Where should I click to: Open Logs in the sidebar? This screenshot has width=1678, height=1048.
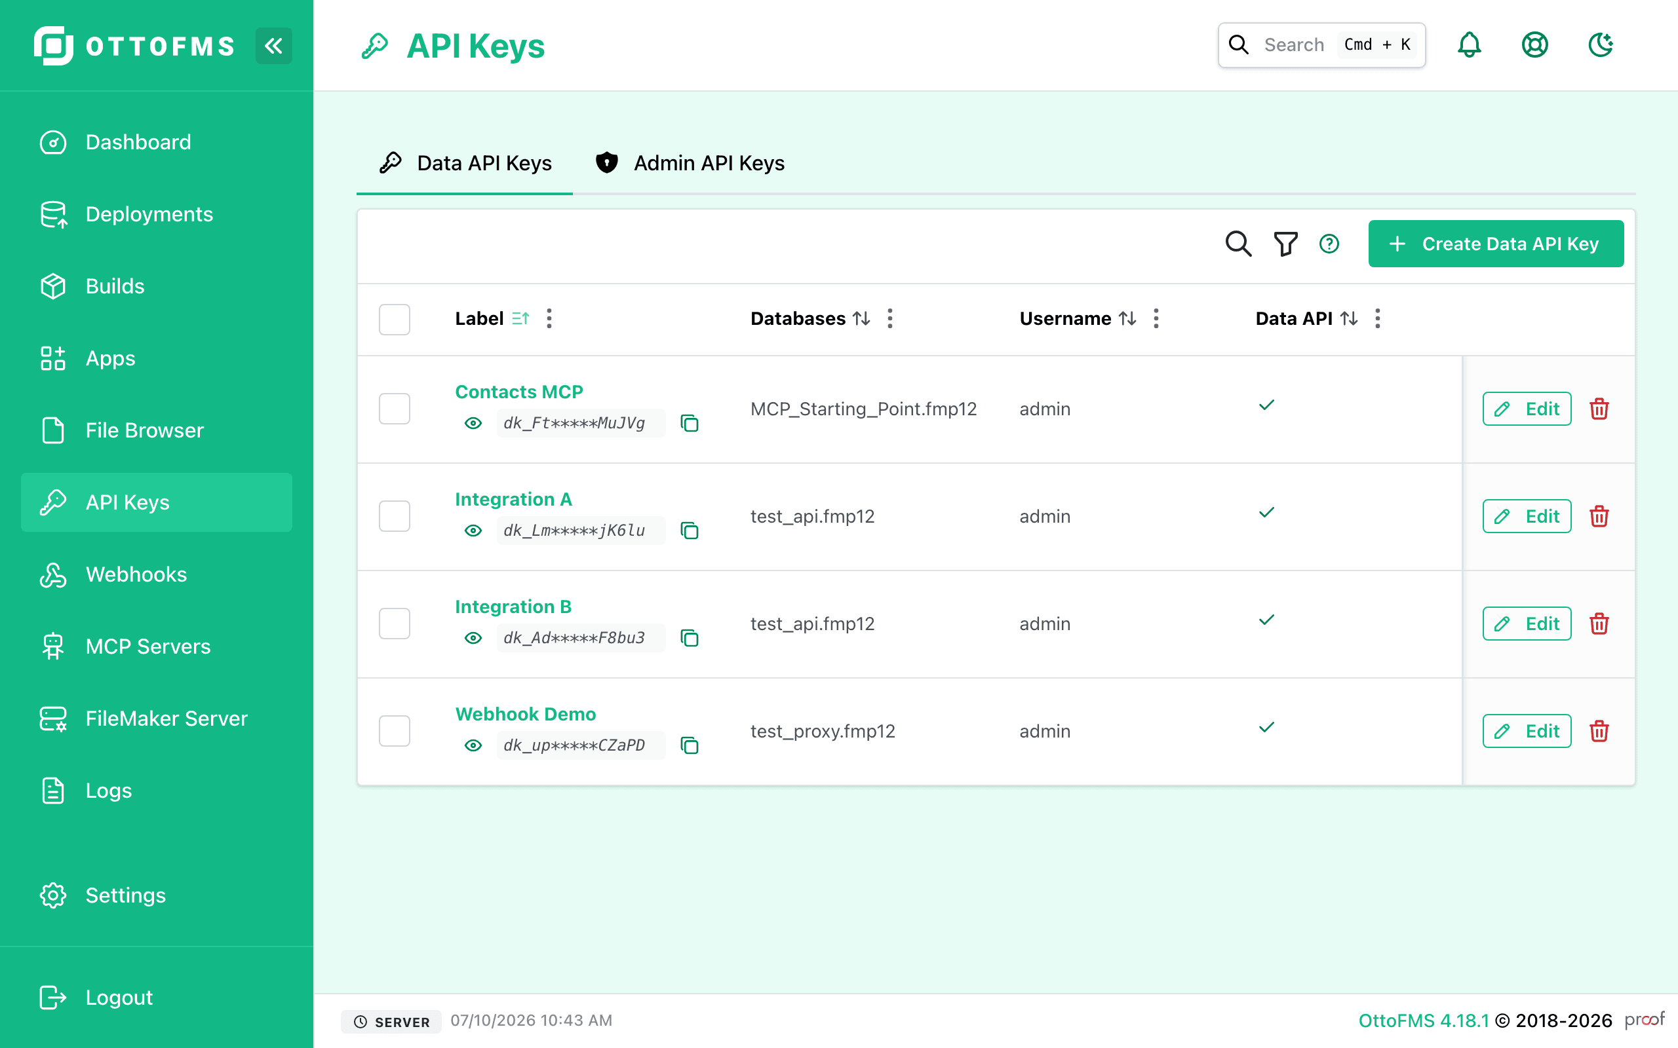(x=157, y=791)
